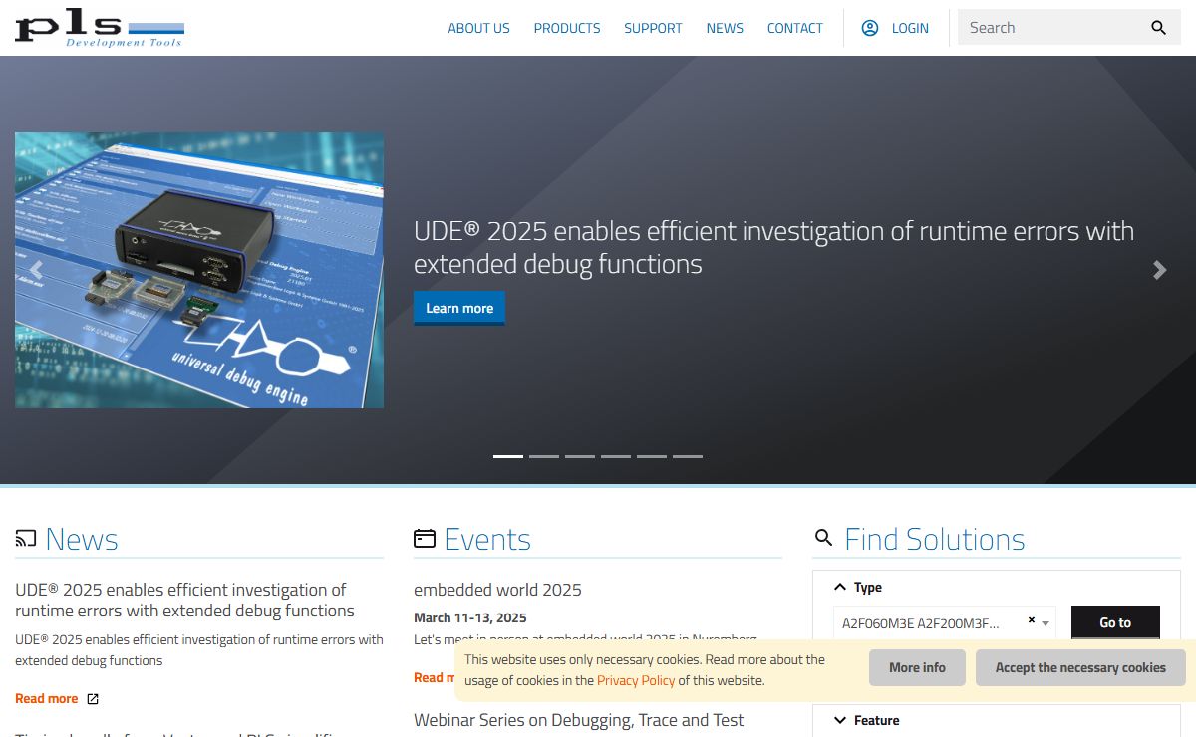
Task: Open Webinar Series on Debugging event
Action: click(579, 719)
